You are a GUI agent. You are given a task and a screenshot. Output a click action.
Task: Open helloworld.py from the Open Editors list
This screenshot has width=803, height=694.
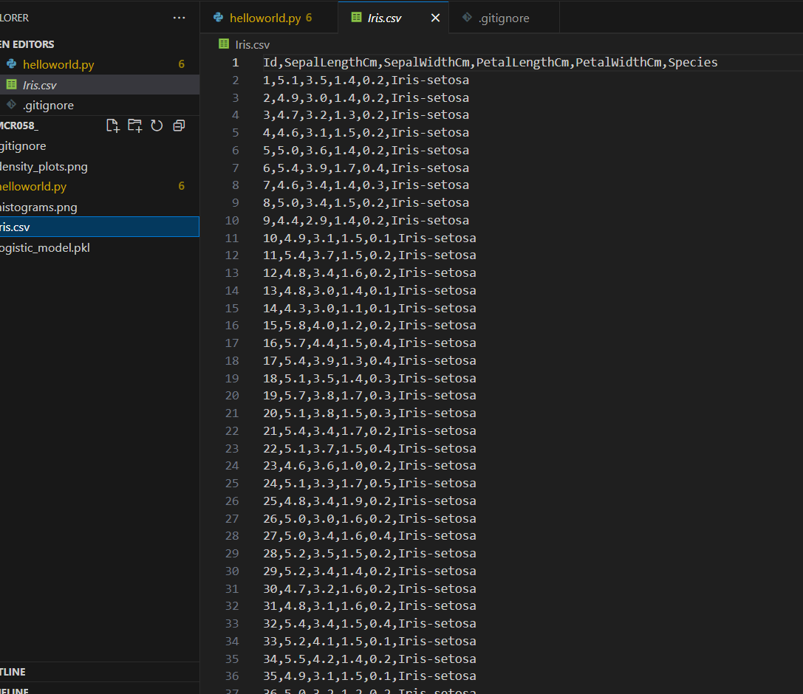(99, 64)
